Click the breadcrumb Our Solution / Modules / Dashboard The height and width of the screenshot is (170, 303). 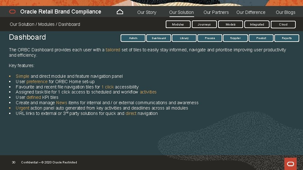coord(45,24)
